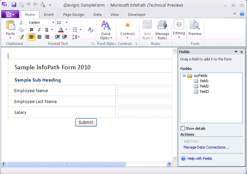Decrease the indent
The height and width of the screenshot is (174, 247).
57,37
